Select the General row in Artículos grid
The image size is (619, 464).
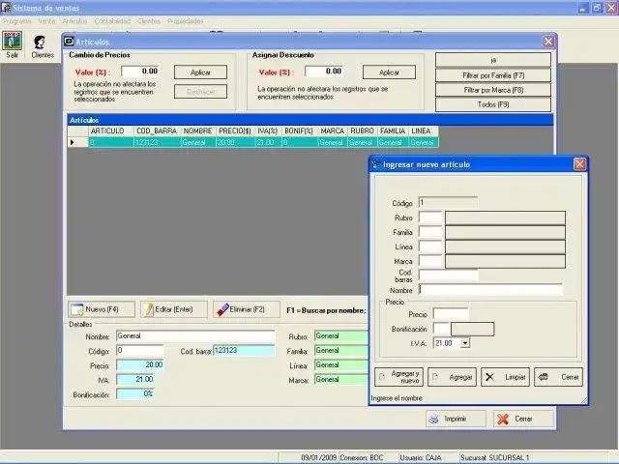point(198,142)
